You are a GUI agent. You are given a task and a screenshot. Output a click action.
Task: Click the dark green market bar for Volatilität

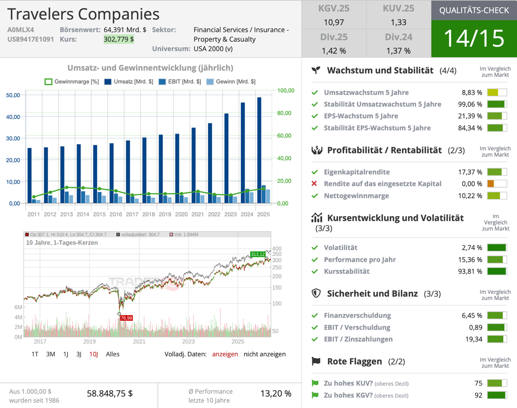coord(497,247)
